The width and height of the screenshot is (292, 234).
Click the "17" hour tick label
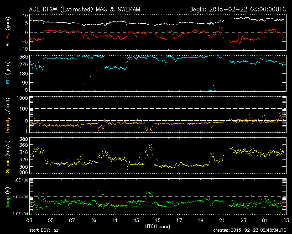point(179,220)
